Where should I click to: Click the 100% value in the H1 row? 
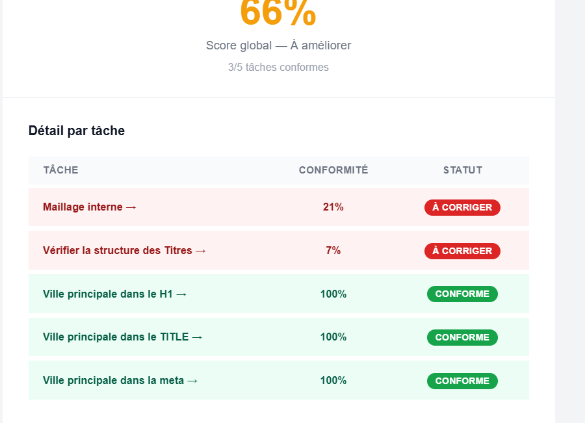pos(333,294)
